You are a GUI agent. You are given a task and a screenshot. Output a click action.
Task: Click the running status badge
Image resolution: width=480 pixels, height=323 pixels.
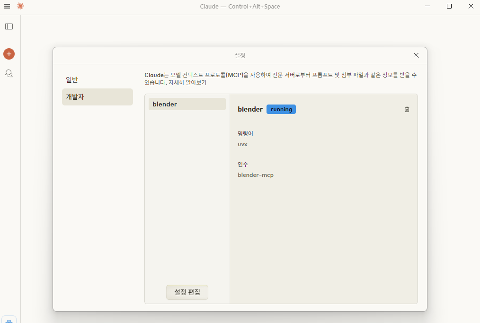click(281, 109)
